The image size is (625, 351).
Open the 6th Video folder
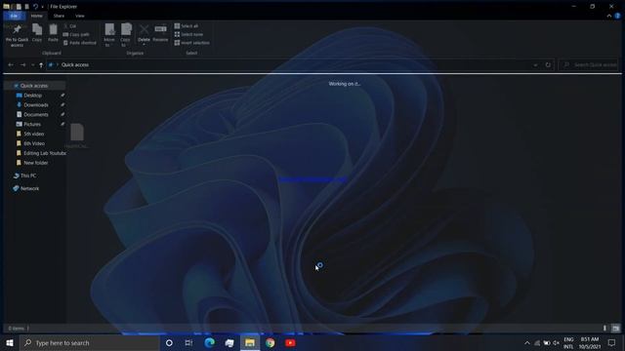pyautogui.click(x=34, y=143)
